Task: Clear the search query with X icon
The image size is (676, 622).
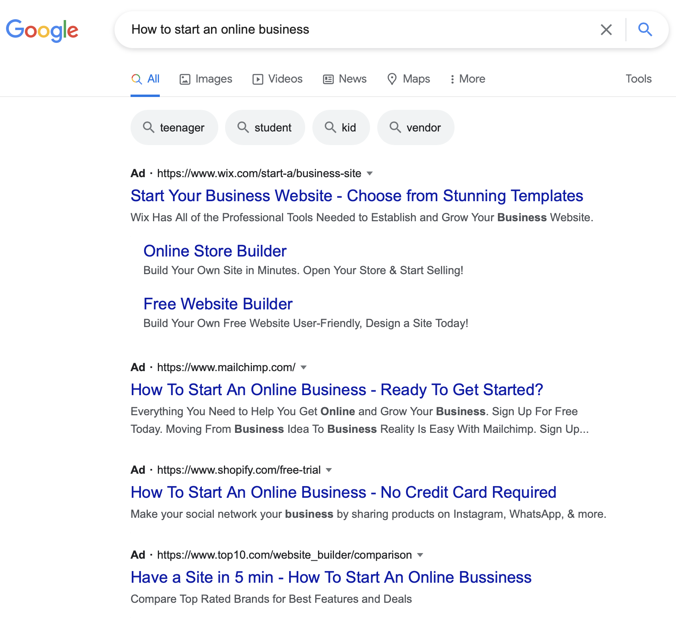Action: tap(606, 30)
